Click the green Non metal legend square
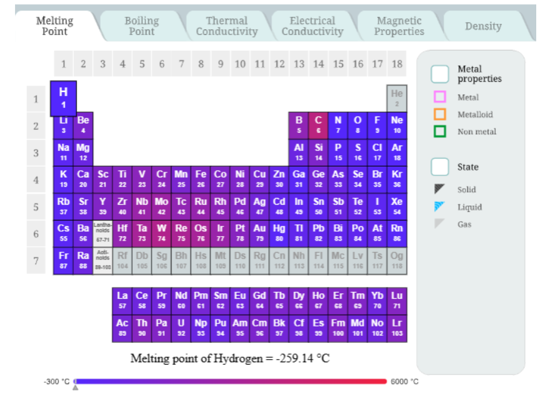 [440, 132]
